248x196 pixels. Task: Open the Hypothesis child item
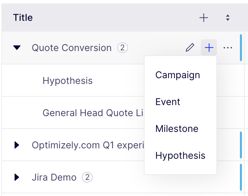(67, 81)
